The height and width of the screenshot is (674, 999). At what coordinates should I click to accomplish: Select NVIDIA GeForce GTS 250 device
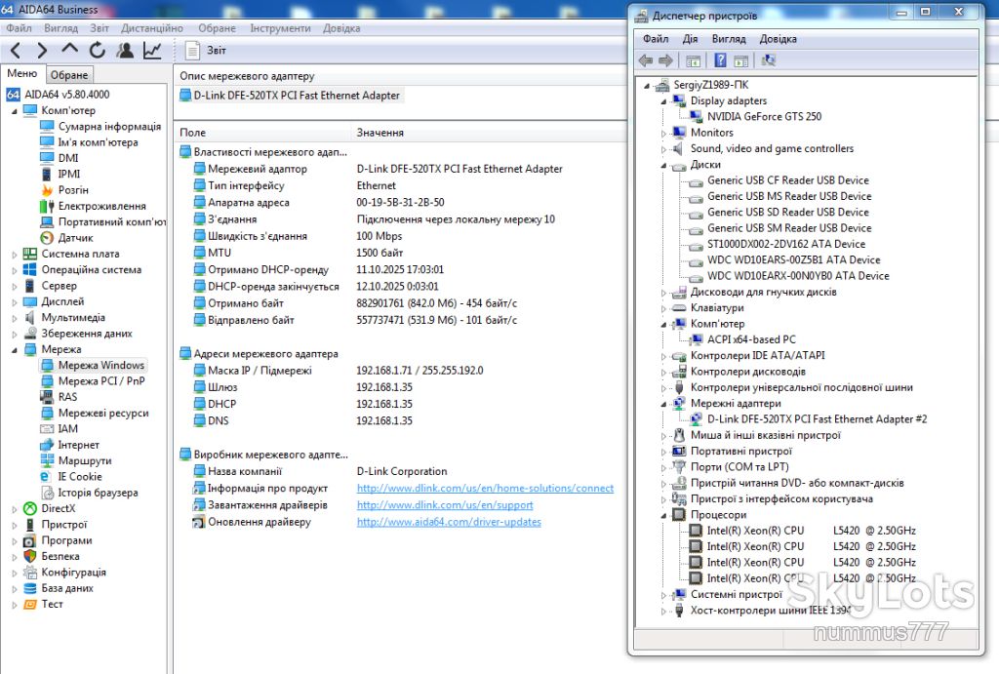[764, 117]
